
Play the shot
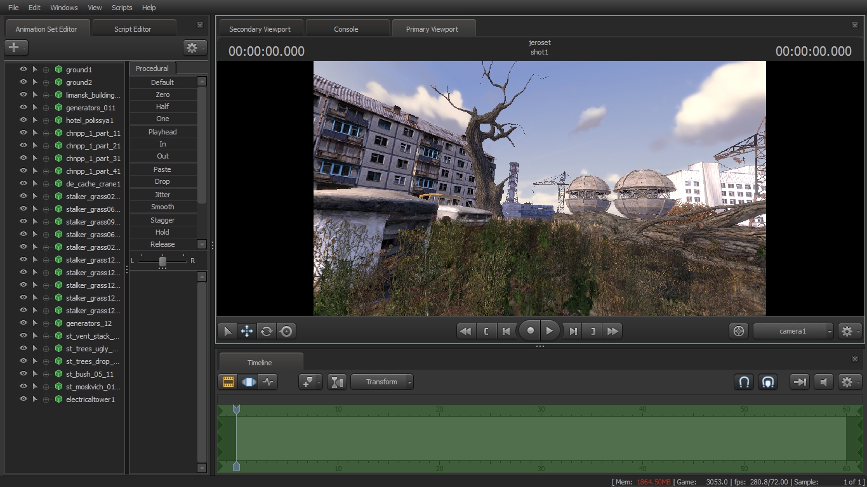[550, 330]
